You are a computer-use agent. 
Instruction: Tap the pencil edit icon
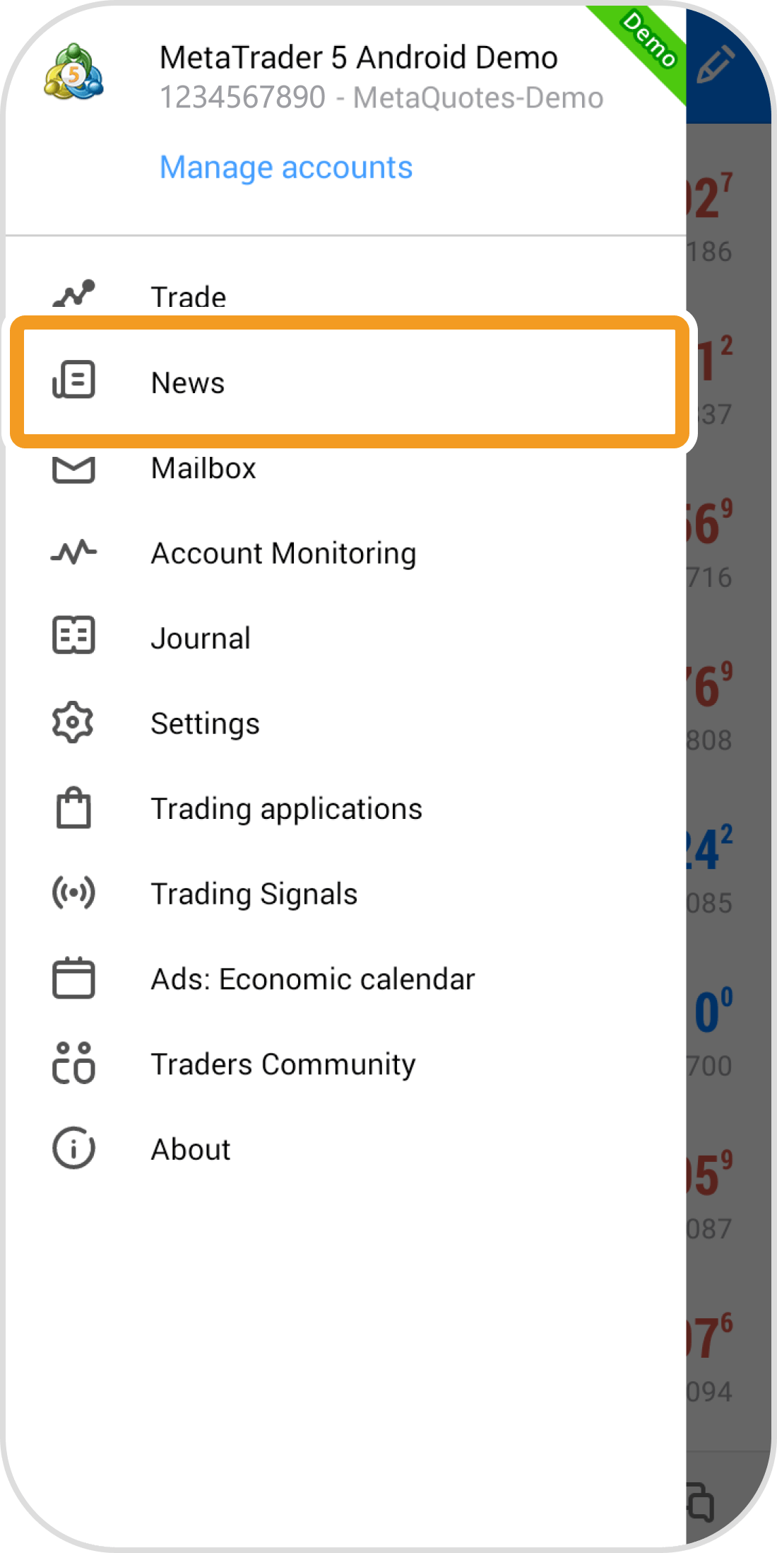(715, 64)
